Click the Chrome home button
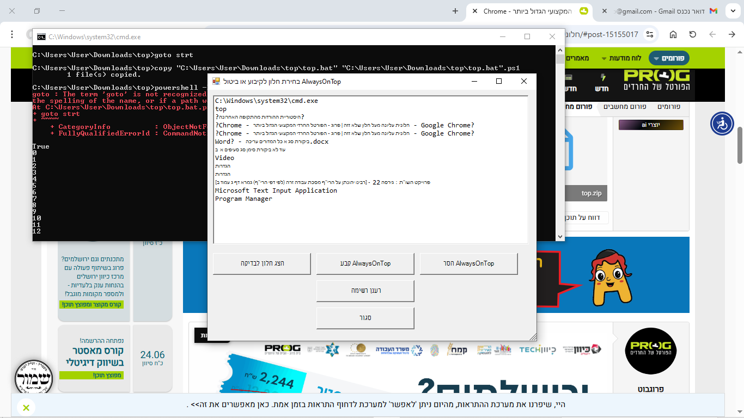This screenshot has width=744, height=418. click(x=673, y=34)
